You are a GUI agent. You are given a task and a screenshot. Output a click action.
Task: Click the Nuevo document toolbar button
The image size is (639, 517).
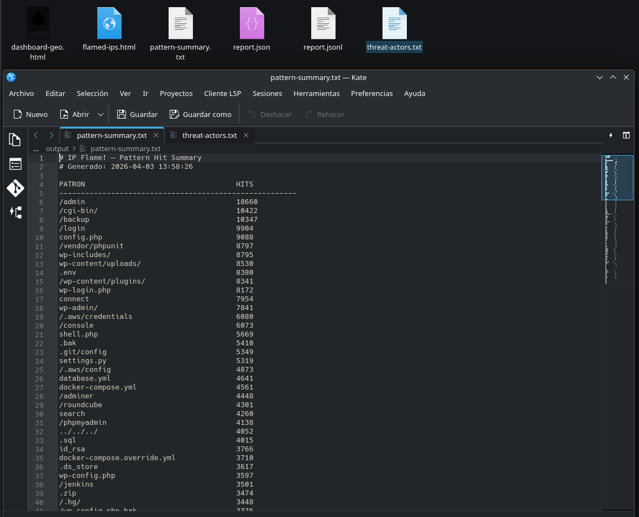point(30,114)
